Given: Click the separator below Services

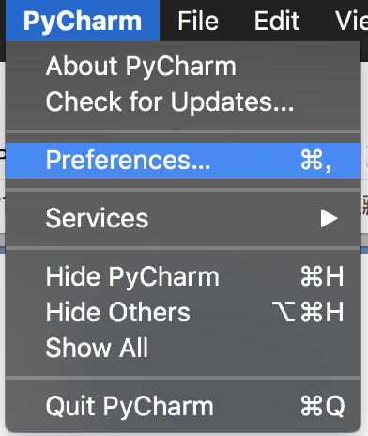Looking at the screenshot, I should point(183,248).
